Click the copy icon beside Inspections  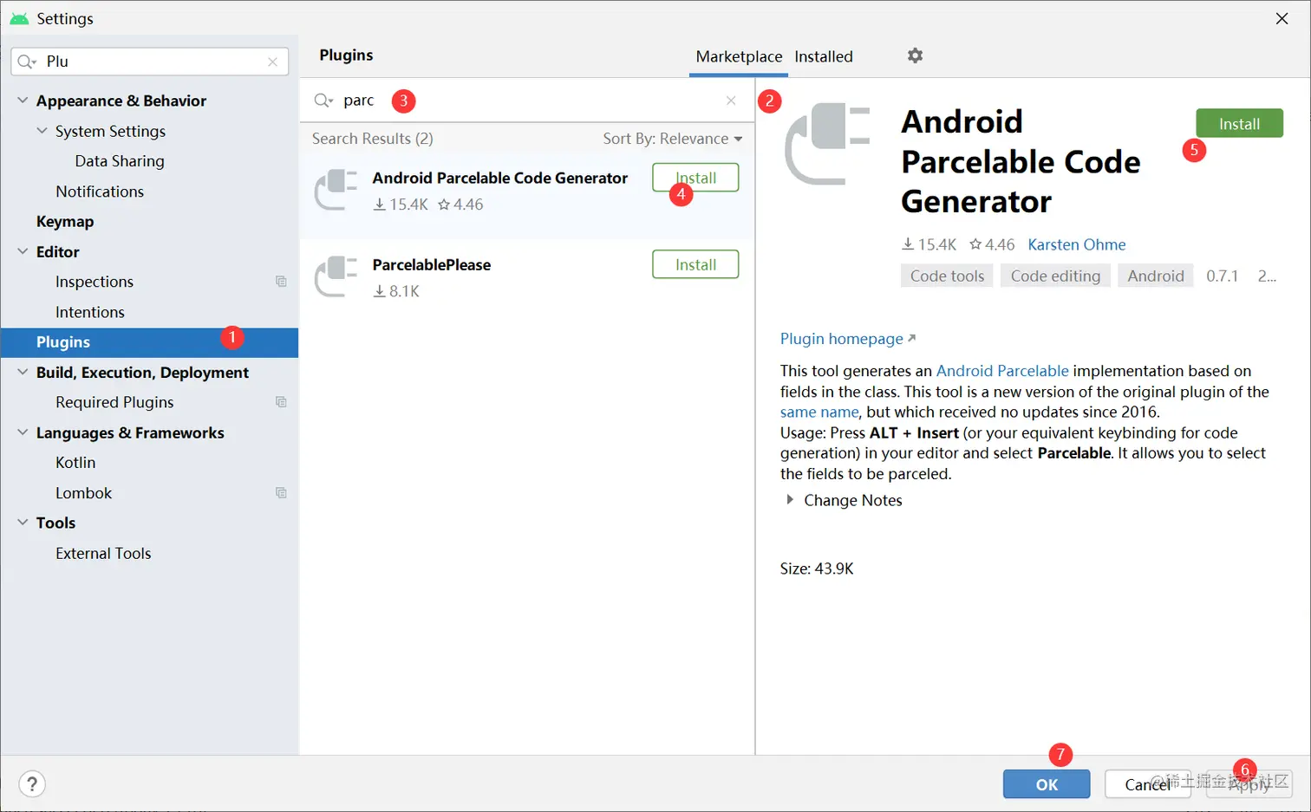[281, 282]
